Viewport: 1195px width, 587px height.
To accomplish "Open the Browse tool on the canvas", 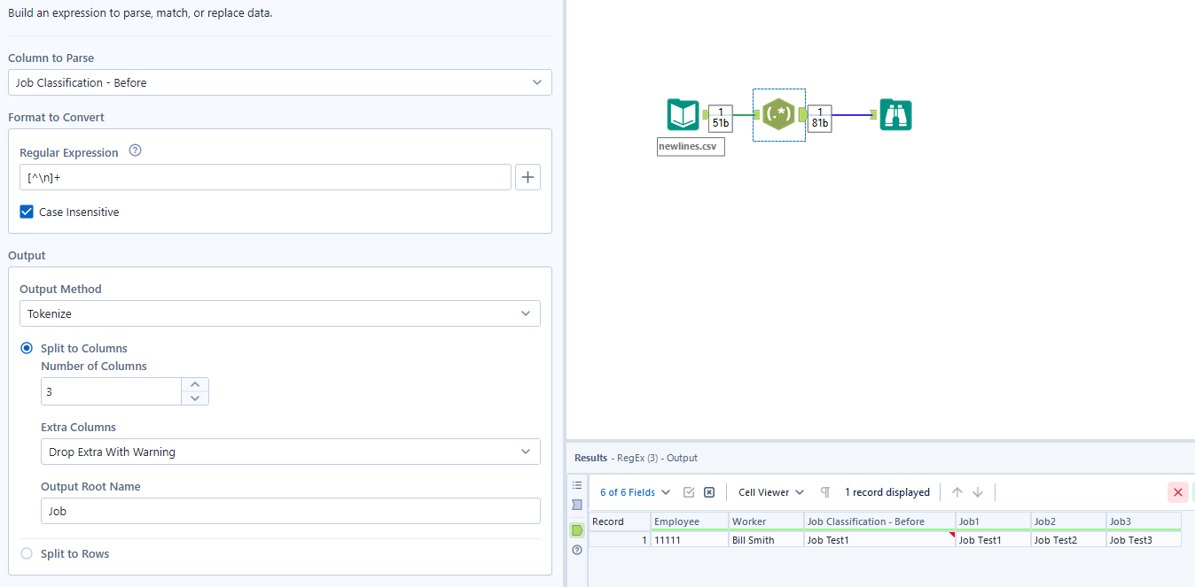I will pyautogui.click(x=895, y=114).
